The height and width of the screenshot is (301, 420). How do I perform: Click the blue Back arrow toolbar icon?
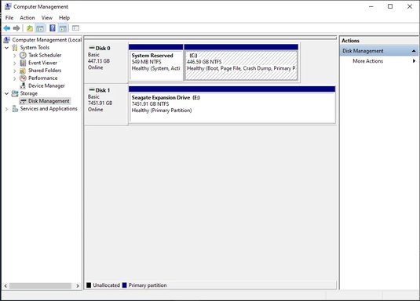coord(7,27)
